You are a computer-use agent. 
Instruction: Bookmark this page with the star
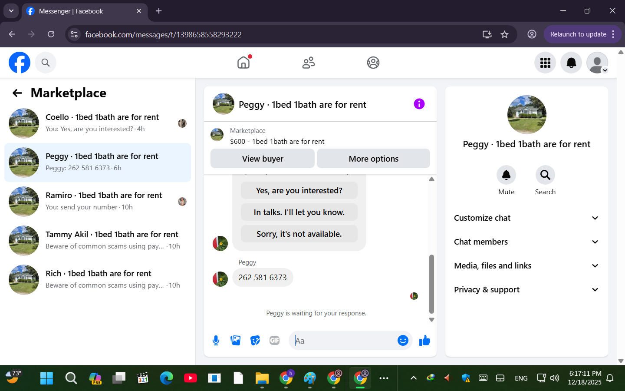pos(504,34)
